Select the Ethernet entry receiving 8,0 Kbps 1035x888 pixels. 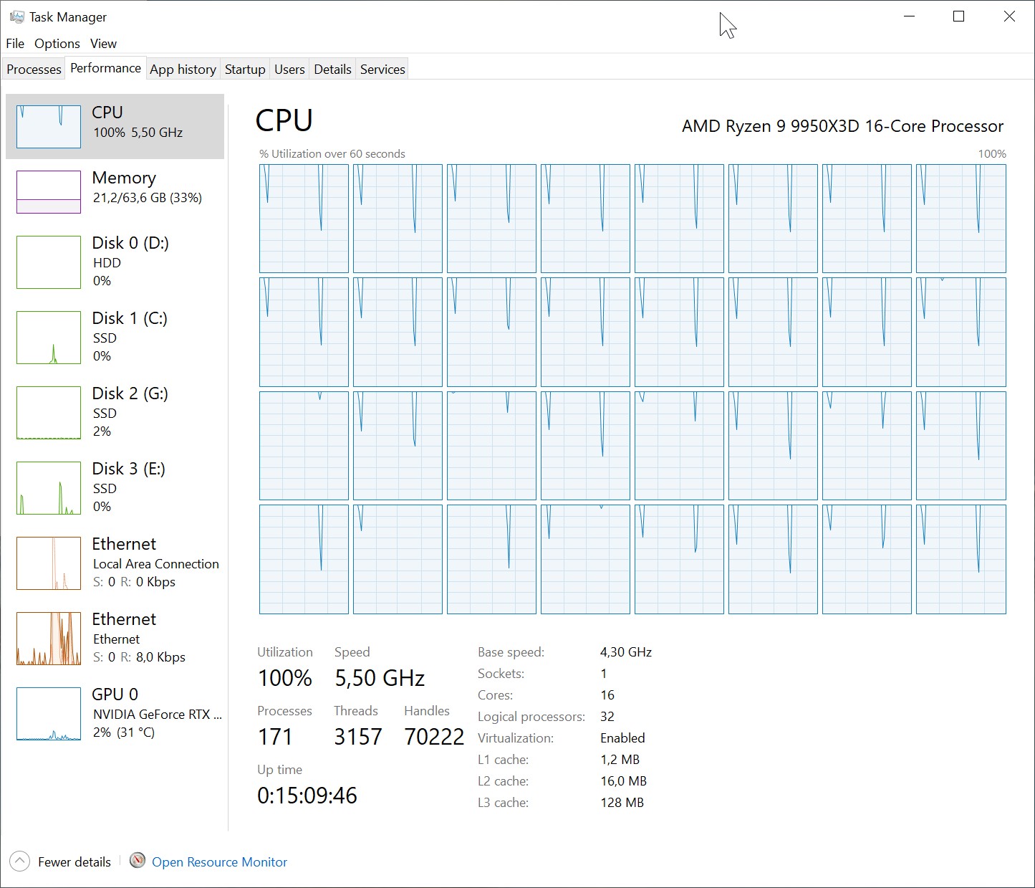(x=115, y=638)
